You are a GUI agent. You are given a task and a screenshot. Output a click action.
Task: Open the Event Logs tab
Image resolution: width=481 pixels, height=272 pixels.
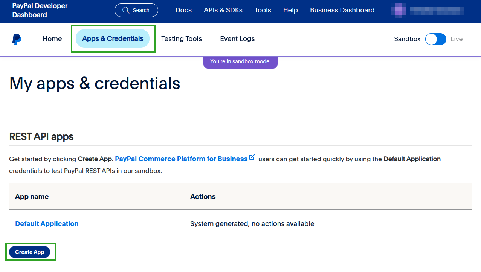tap(237, 39)
